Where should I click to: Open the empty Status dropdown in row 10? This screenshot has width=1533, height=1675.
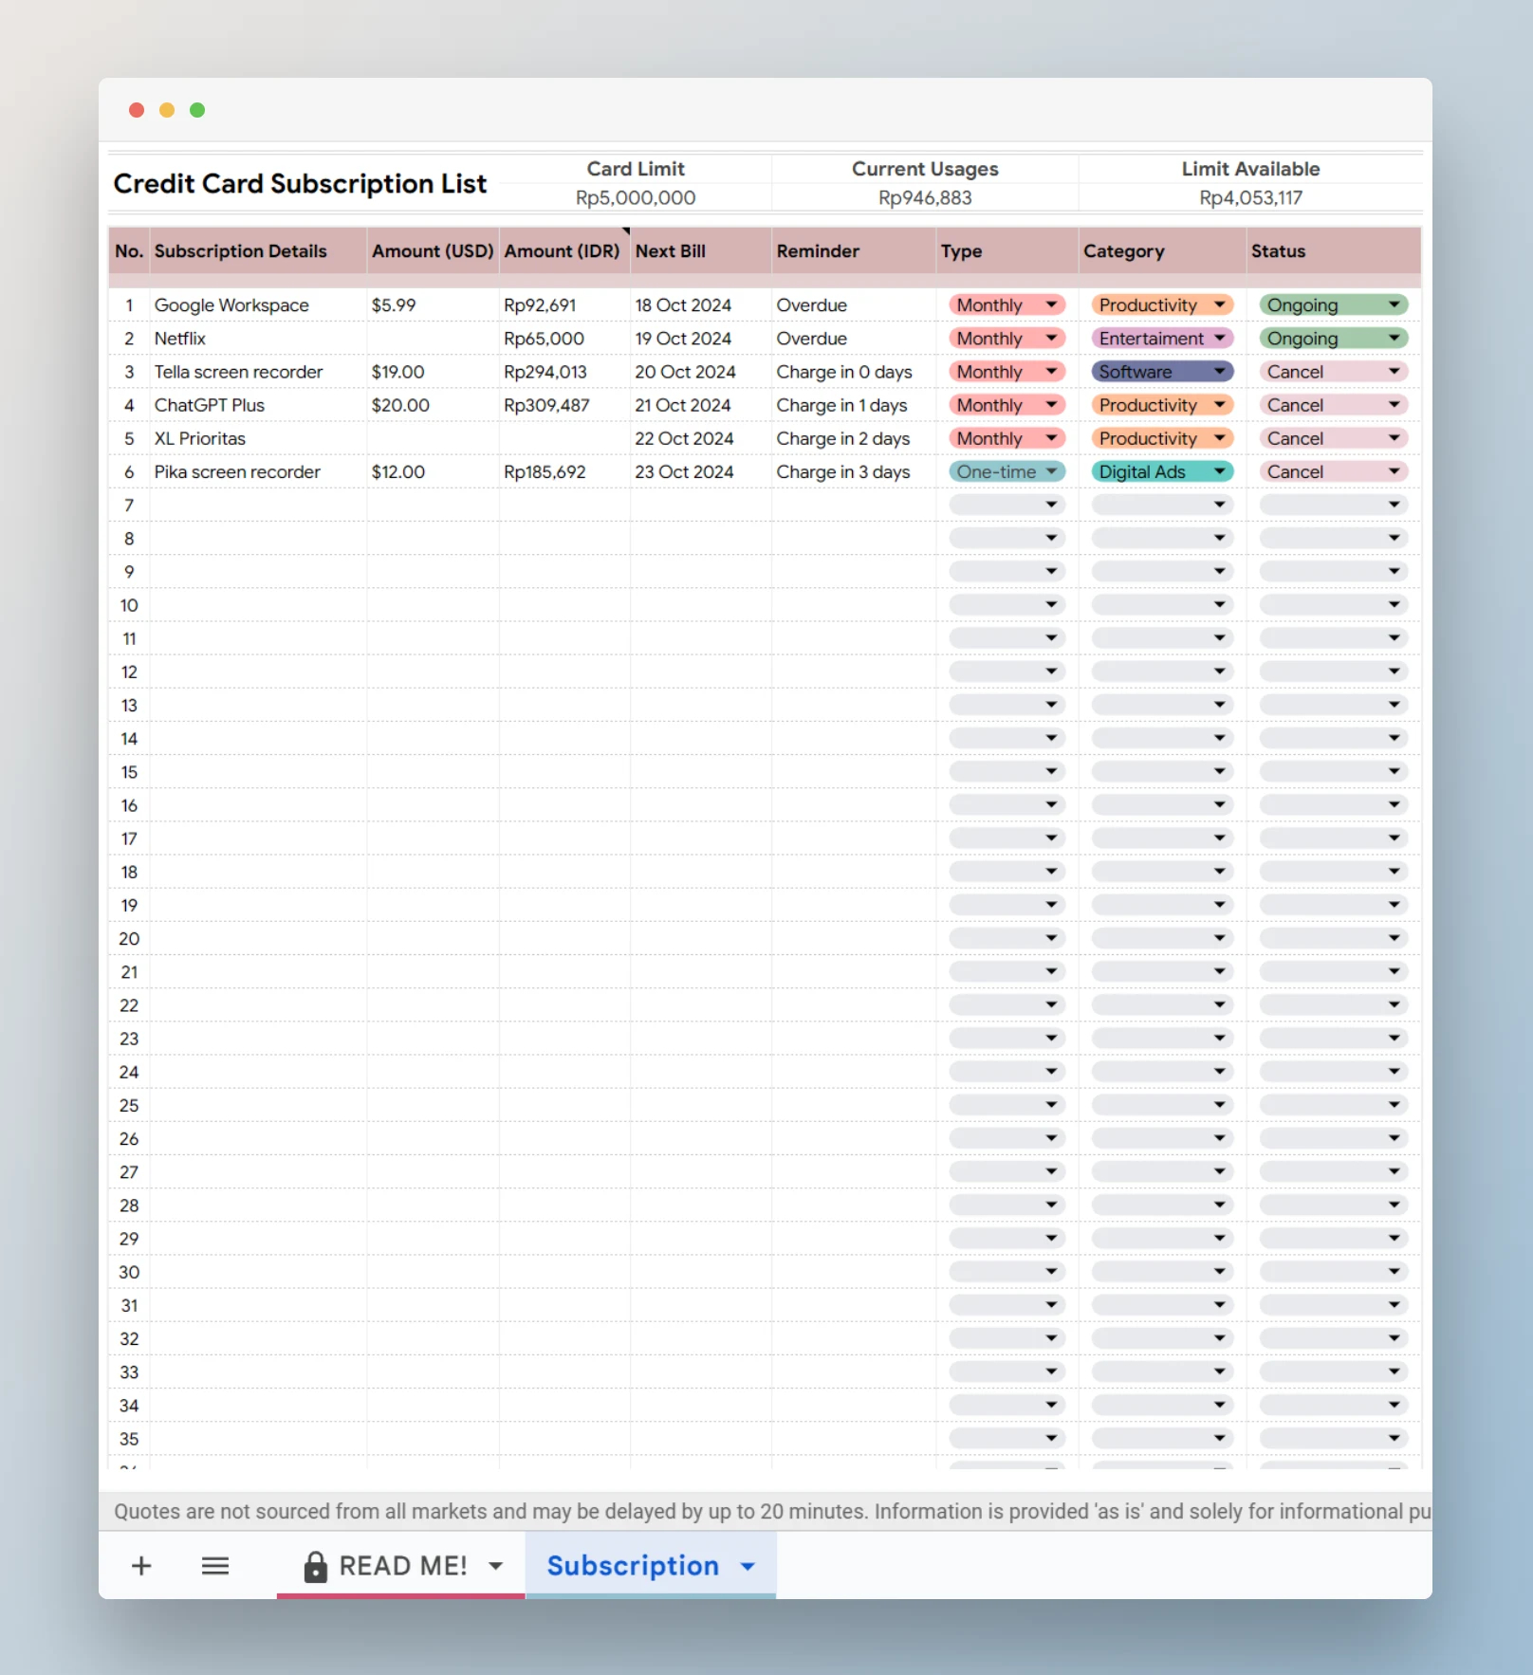click(x=1333, y=605)
